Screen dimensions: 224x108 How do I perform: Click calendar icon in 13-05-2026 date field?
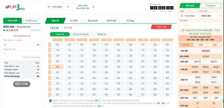(x=49, y=7)
